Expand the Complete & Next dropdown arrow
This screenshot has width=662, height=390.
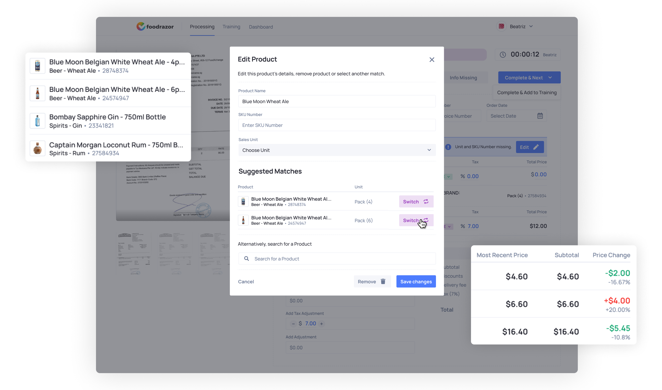coord(550,78)
